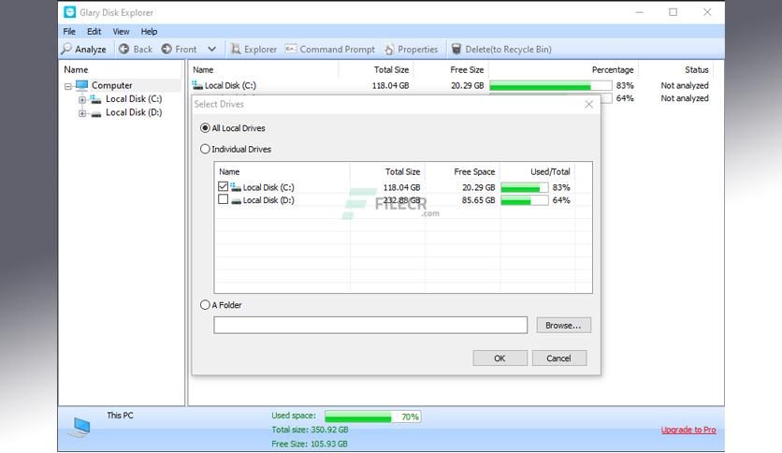
Task: Open the Explorer toolbar icon
Action: pos(236,49)
